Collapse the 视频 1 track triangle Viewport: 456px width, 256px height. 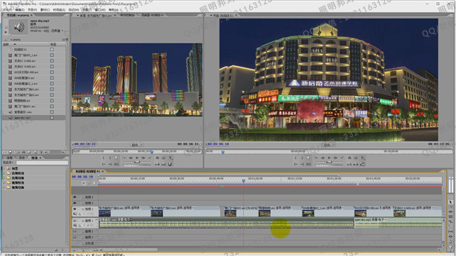[x=83, y=209]
